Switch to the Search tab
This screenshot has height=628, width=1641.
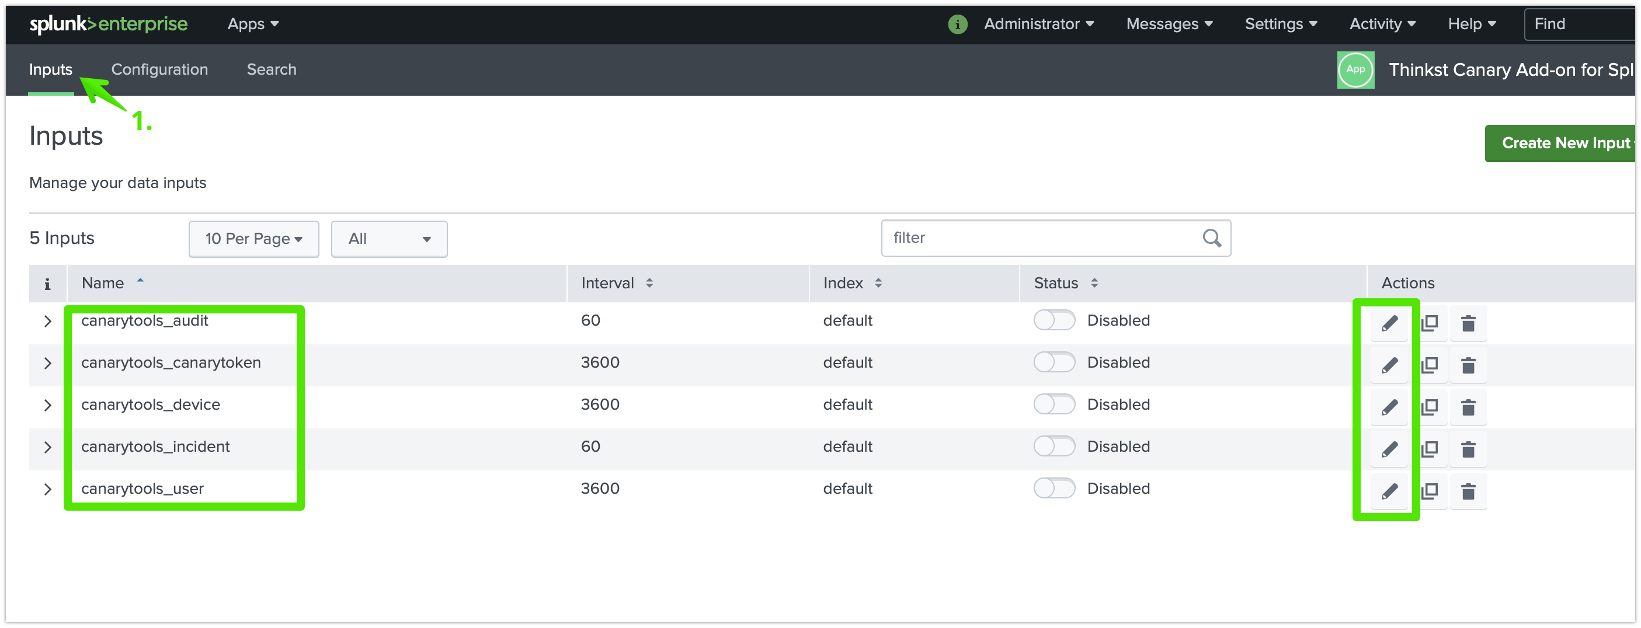272,69
